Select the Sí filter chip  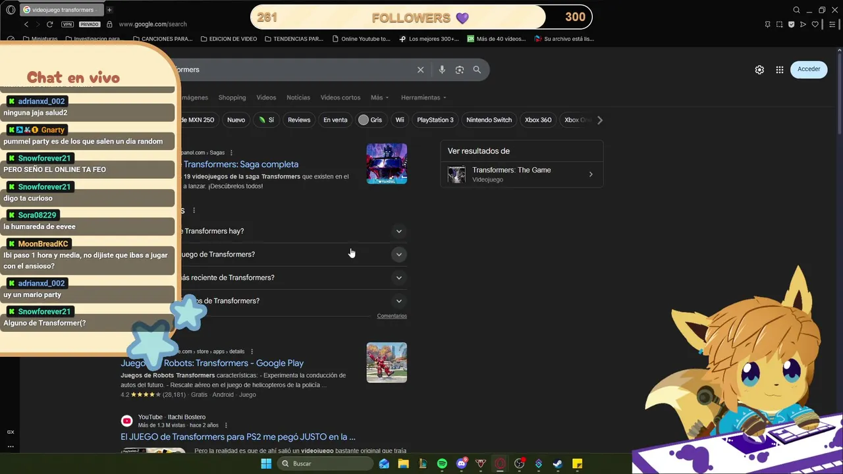tap(267, 120)
